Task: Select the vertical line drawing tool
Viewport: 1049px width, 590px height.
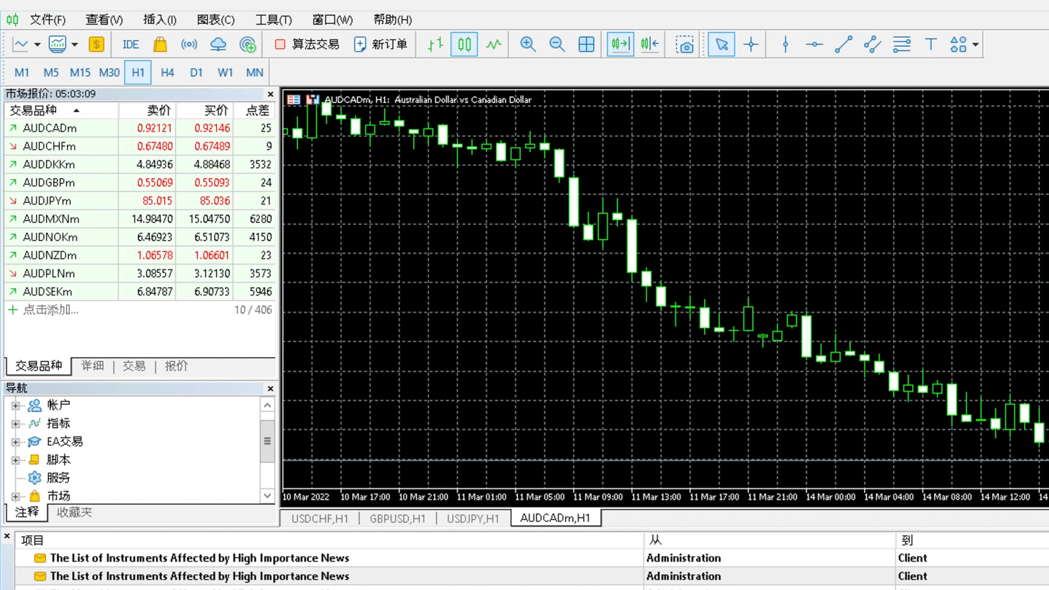Action: click(x=785, y=44)
